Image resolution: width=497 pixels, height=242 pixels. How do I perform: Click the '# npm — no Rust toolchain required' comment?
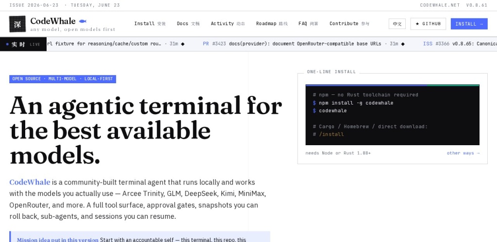365,95
